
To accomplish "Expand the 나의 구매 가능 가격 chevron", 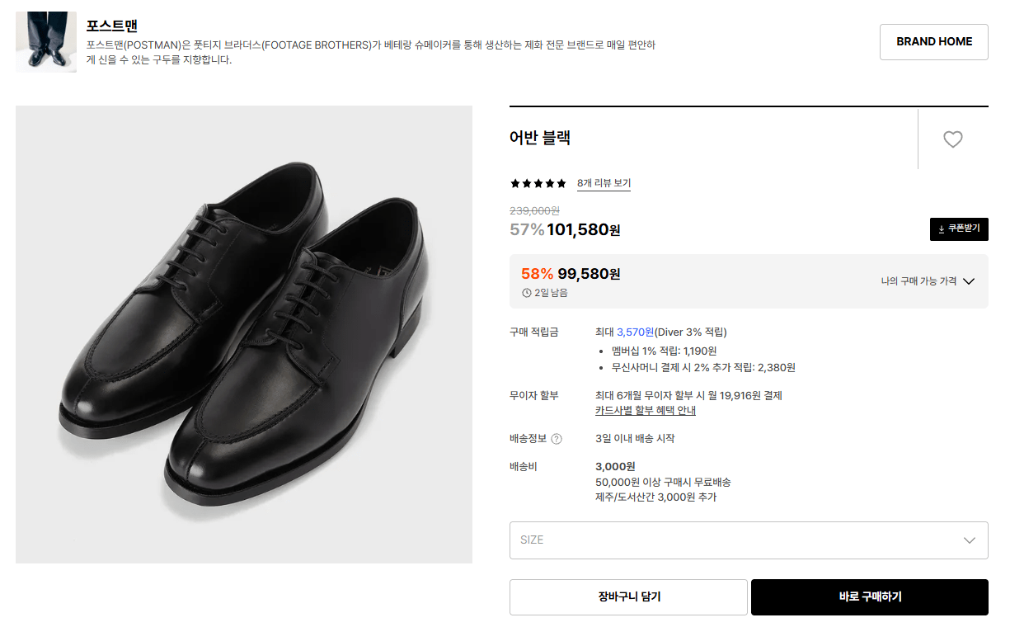I will [969, 280].
